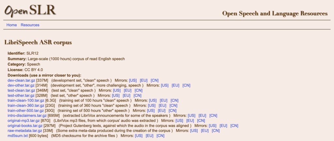Select the 'LibriSpeech ASR corpus' heading
Image resolution: width=334 pixels, height=141 pixels.
click(38, 42)
